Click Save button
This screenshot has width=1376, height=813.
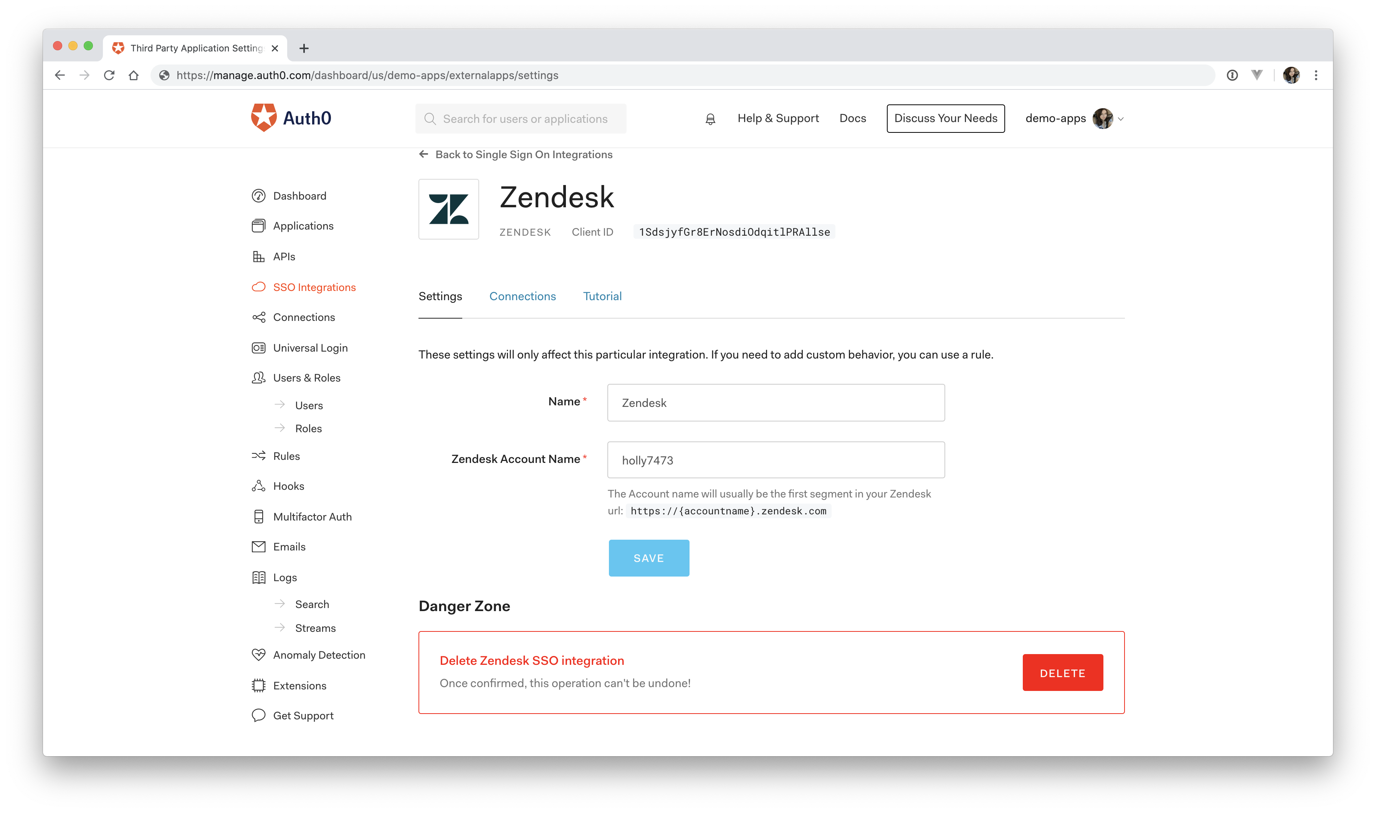pos(648,557)
